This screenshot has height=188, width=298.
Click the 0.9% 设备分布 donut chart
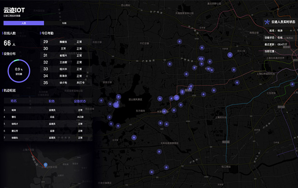point(19,71)
